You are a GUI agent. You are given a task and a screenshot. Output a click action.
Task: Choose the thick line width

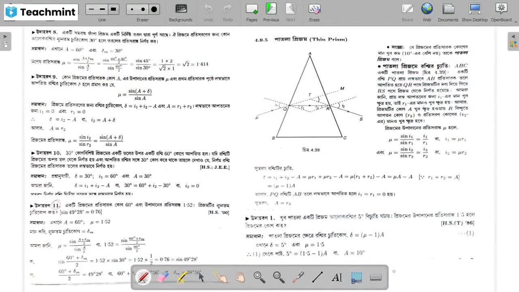pyautogui.click(x=114, y=9)
